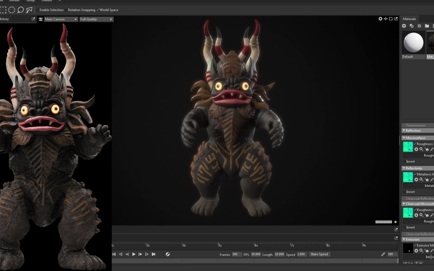The image size is (434, 271).
Task: Select the circular marquee selection tool
Action: coord(12,10)
